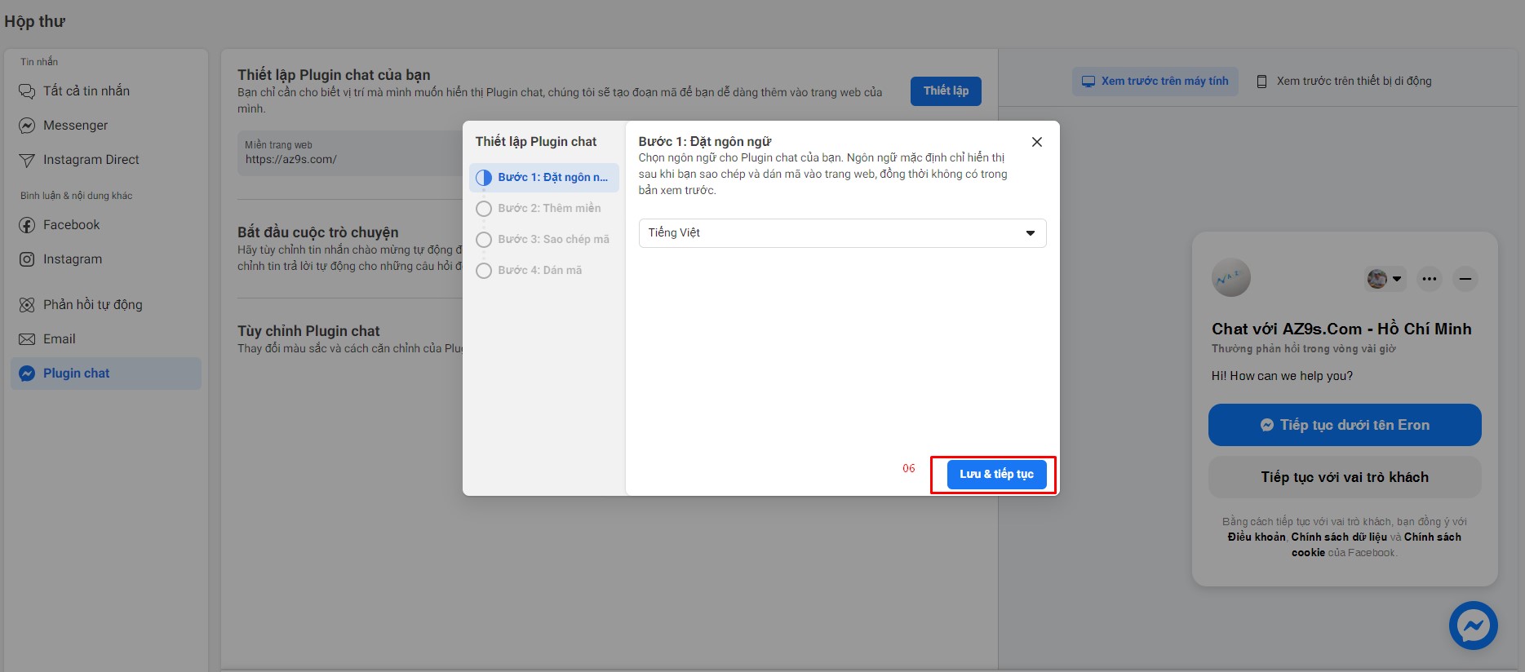The height and width of the screenshot is (672, 1525).
Task: Expand the profile avatar switcher dropdown
Action: (1384, 279)
